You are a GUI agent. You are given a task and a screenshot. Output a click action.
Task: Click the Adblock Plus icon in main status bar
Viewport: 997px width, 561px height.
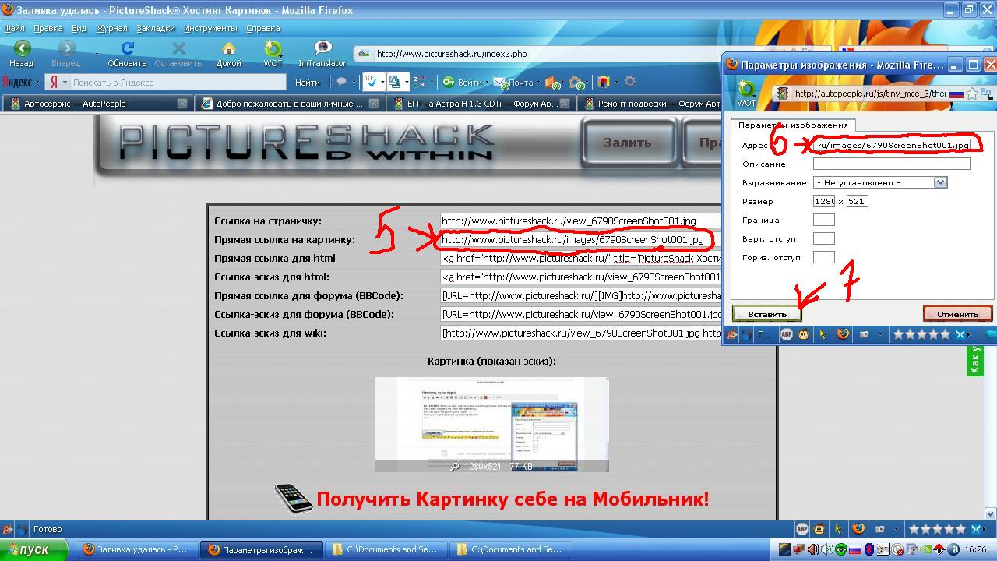(802, 529)
